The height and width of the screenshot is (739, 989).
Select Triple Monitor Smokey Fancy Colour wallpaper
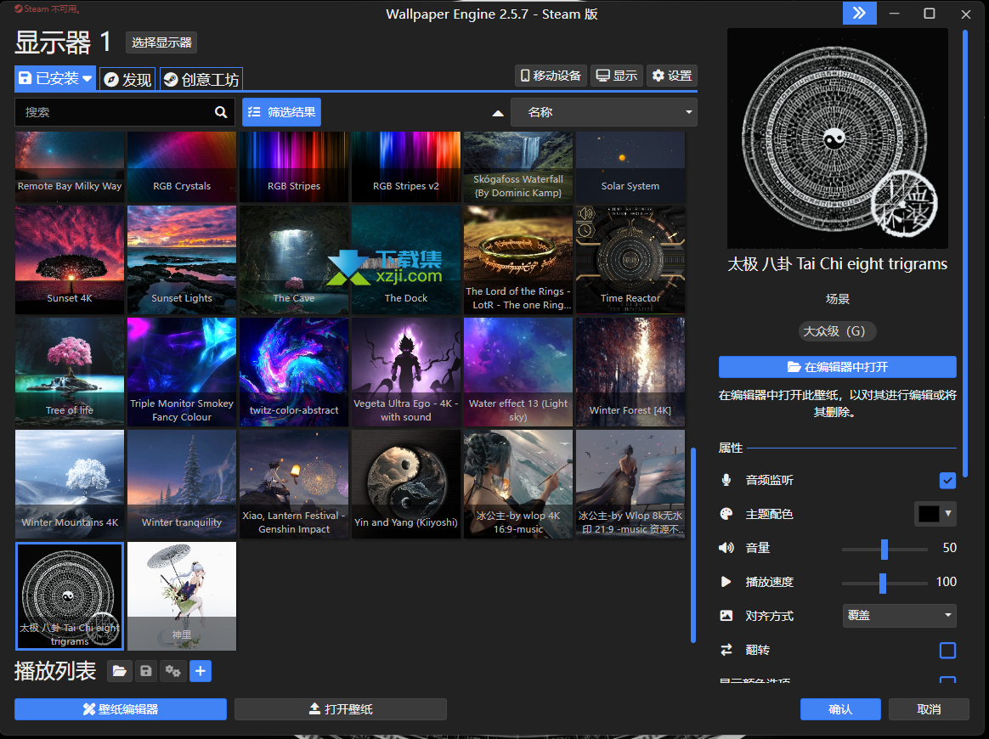(x=182, y=372)
